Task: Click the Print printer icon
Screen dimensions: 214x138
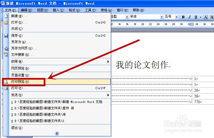Action: [6, 88]
